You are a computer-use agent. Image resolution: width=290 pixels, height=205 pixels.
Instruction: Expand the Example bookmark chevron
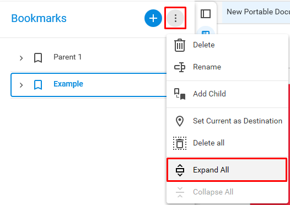[22, 85]
